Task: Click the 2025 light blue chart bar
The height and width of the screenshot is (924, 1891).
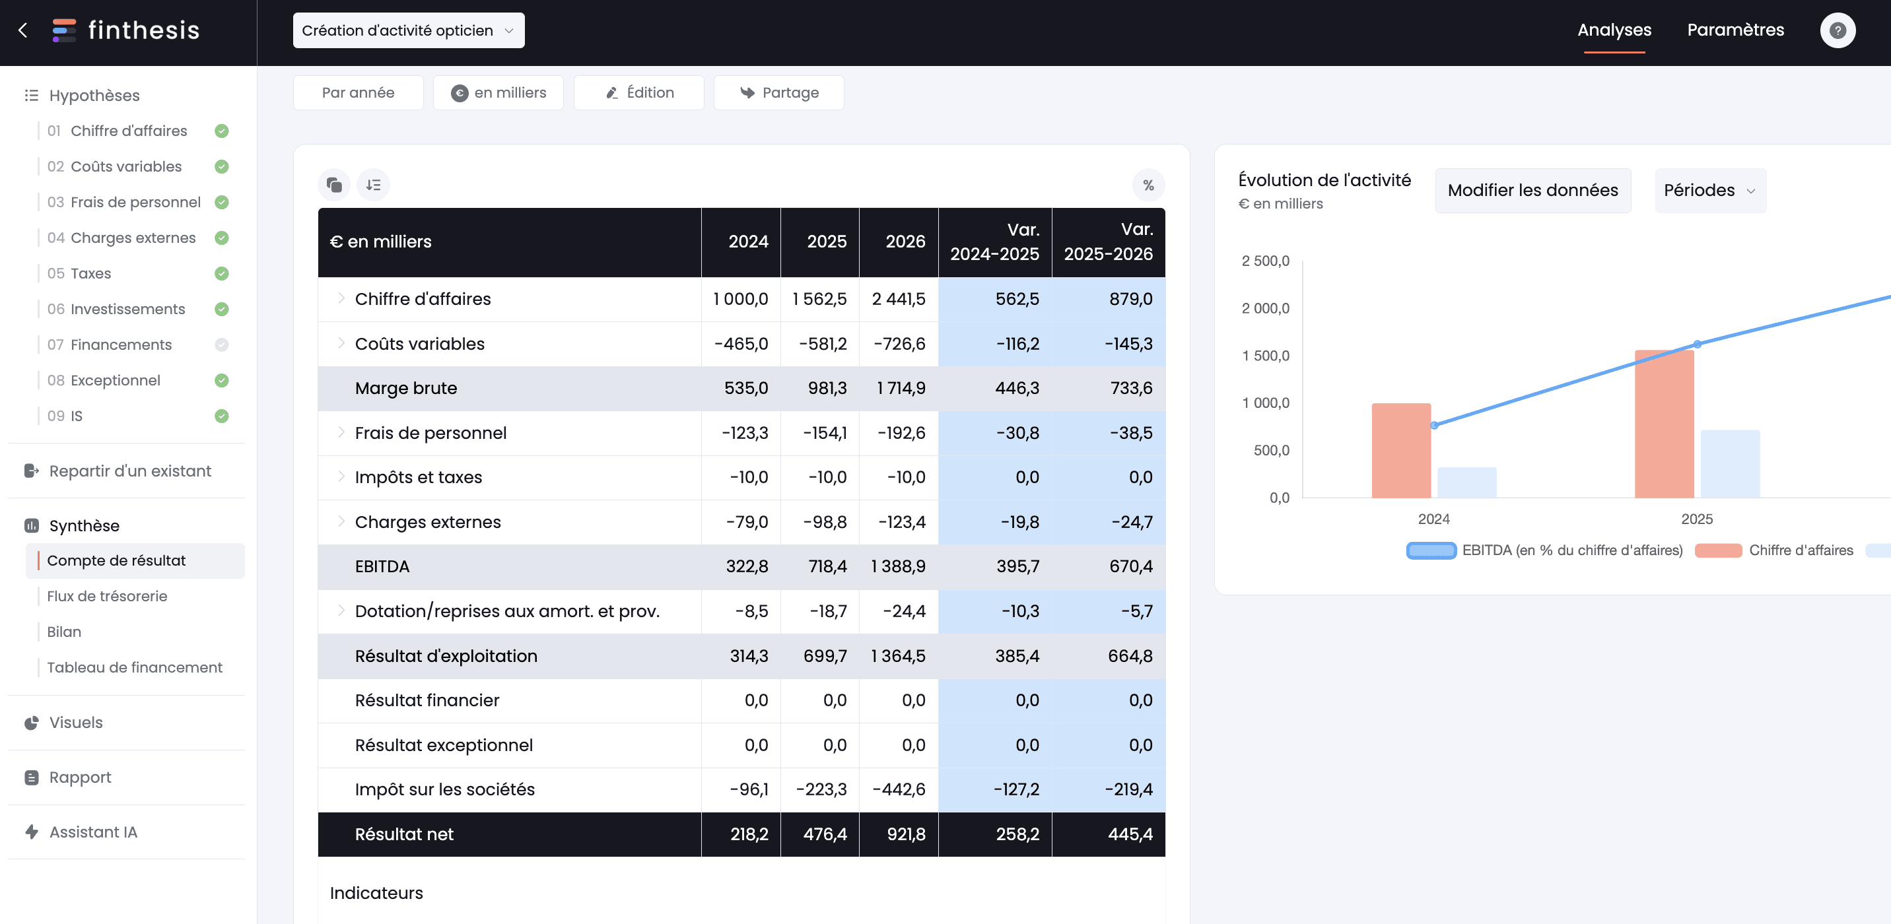Action: (1729, 464)
